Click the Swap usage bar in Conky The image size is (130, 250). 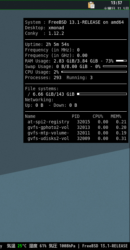[115, 66]
